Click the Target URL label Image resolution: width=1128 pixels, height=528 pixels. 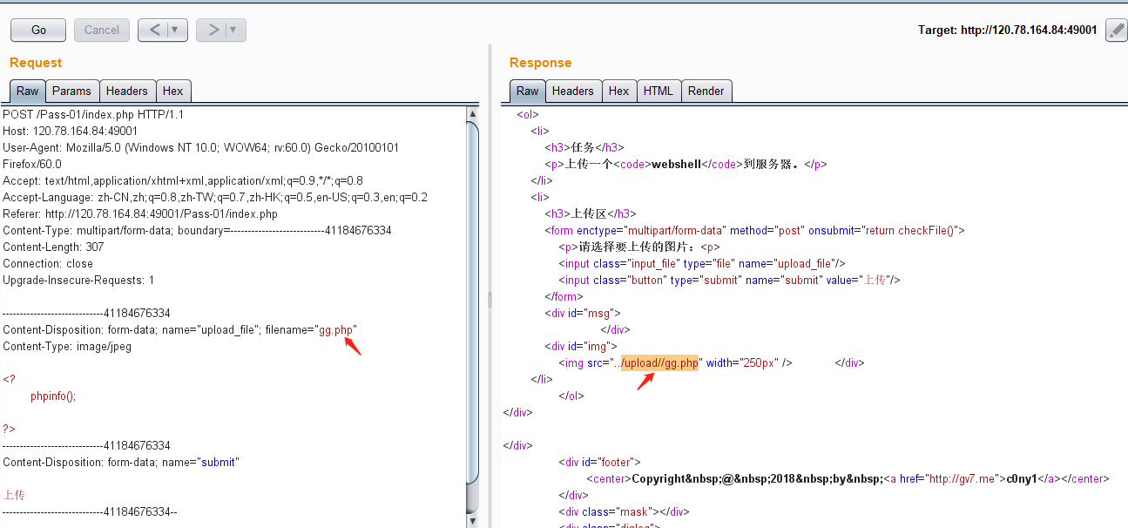click(x=1008, y=30)
